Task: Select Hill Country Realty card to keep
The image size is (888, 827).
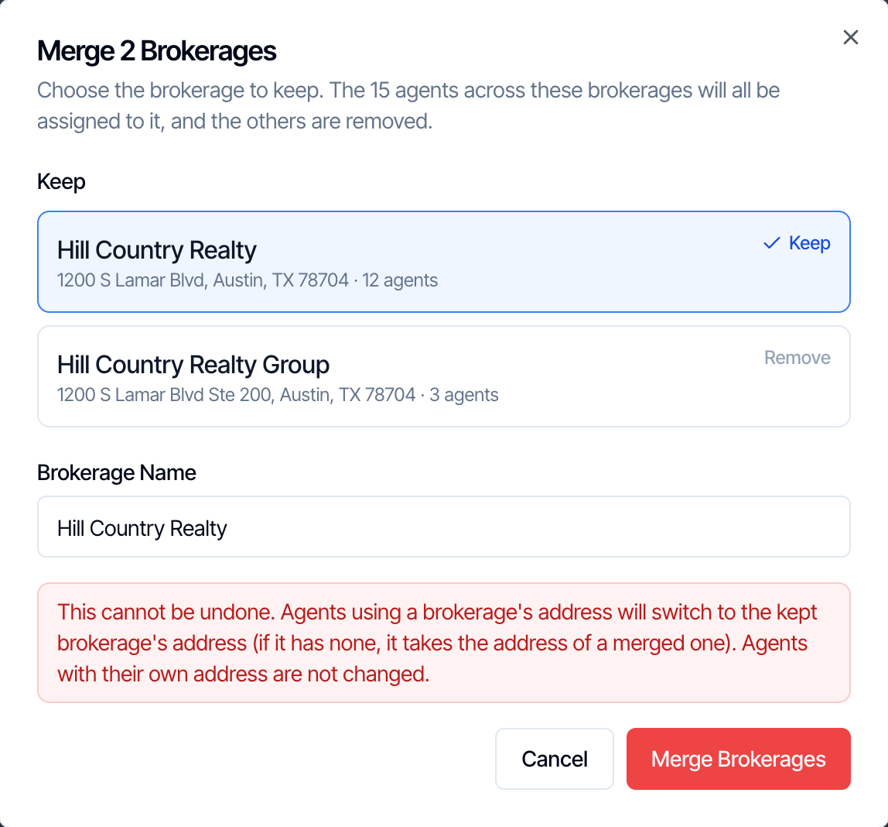Action: (443, 262)
